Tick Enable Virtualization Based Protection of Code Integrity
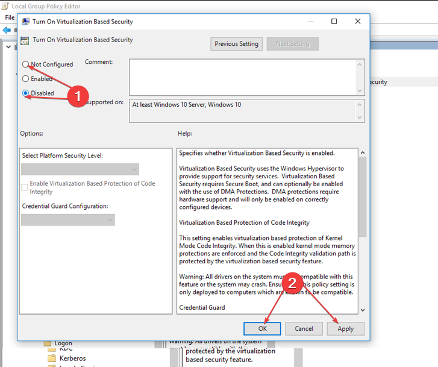Viewport: 438px width, 367px height. click(25, 187)
